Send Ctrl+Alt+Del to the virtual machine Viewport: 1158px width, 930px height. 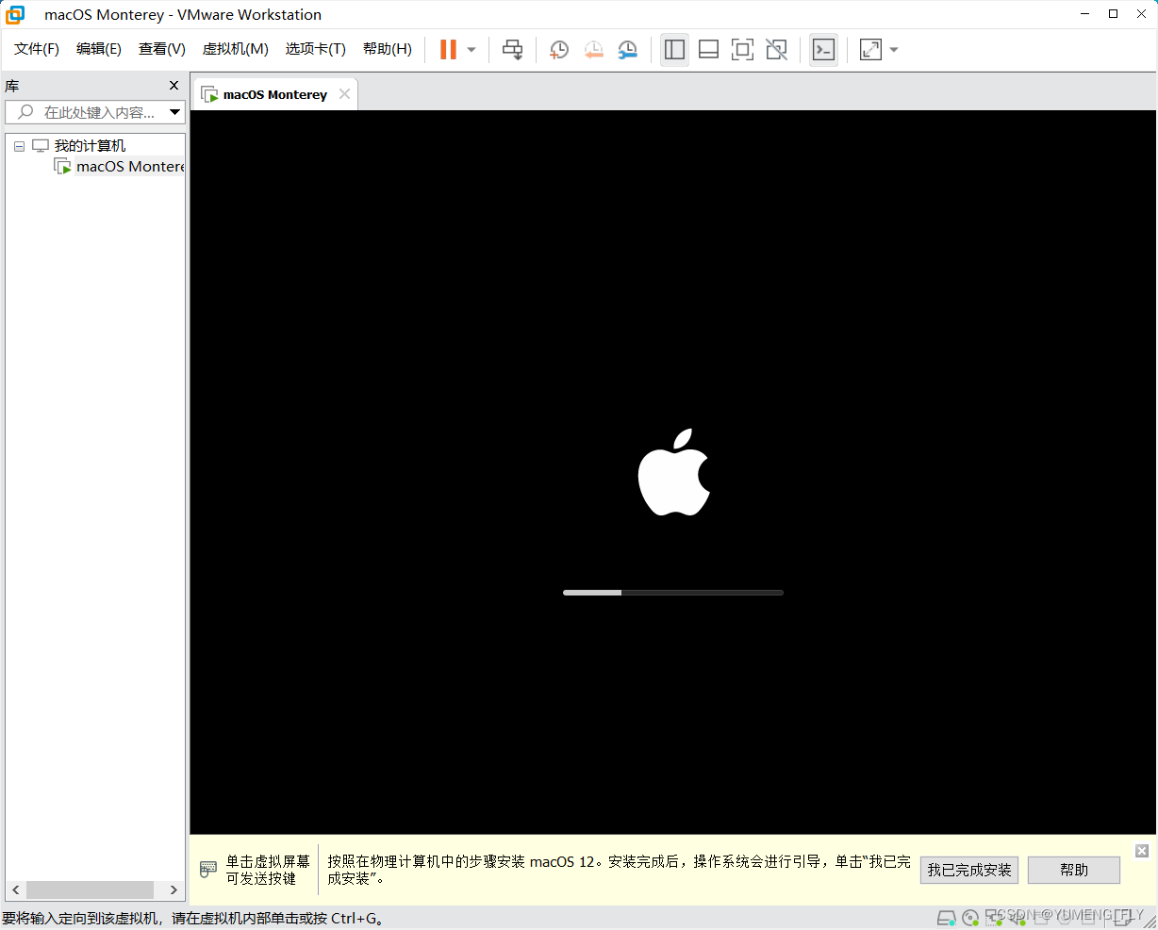(512, 50)
